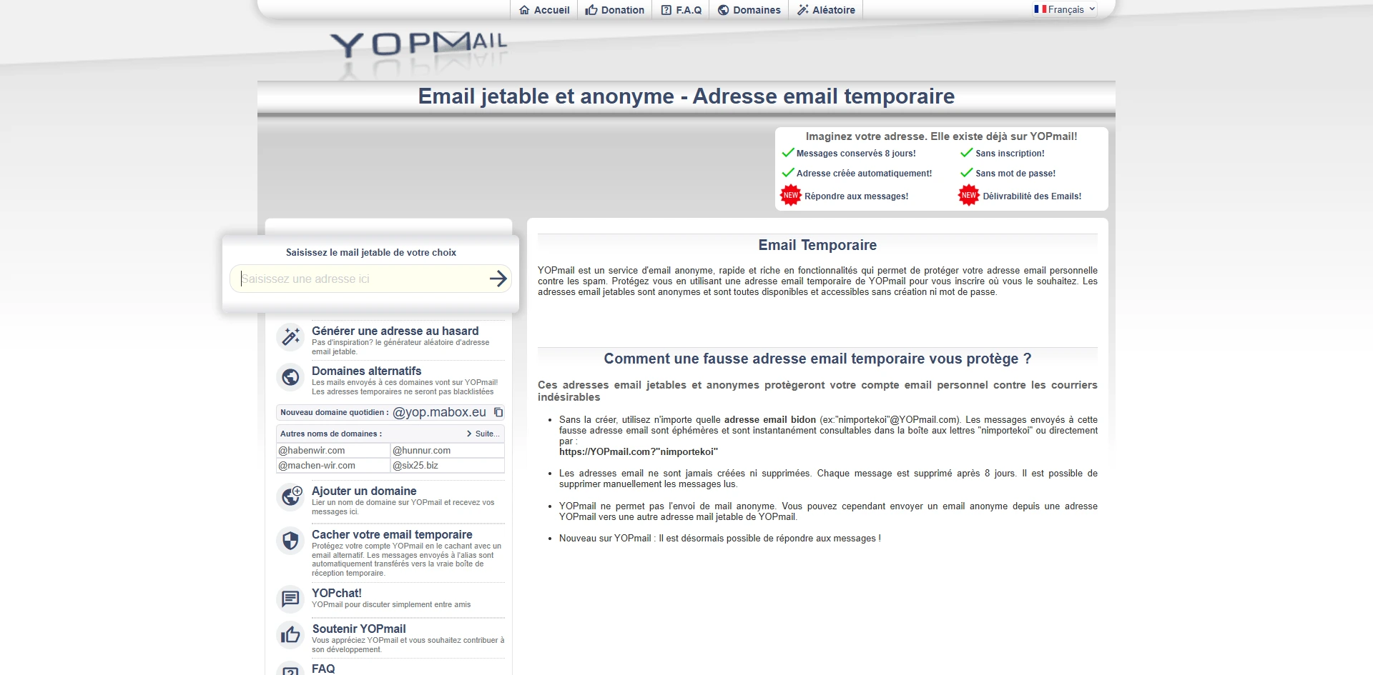Click the NEW badge beside Délivrabilité des Emails
Screen dimensions: 1373x675
click(969, 196)
